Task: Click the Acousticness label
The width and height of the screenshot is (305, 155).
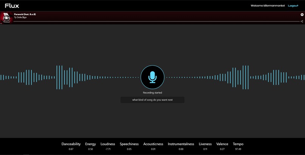Action: pyautogui.click(x=153, y=144)
